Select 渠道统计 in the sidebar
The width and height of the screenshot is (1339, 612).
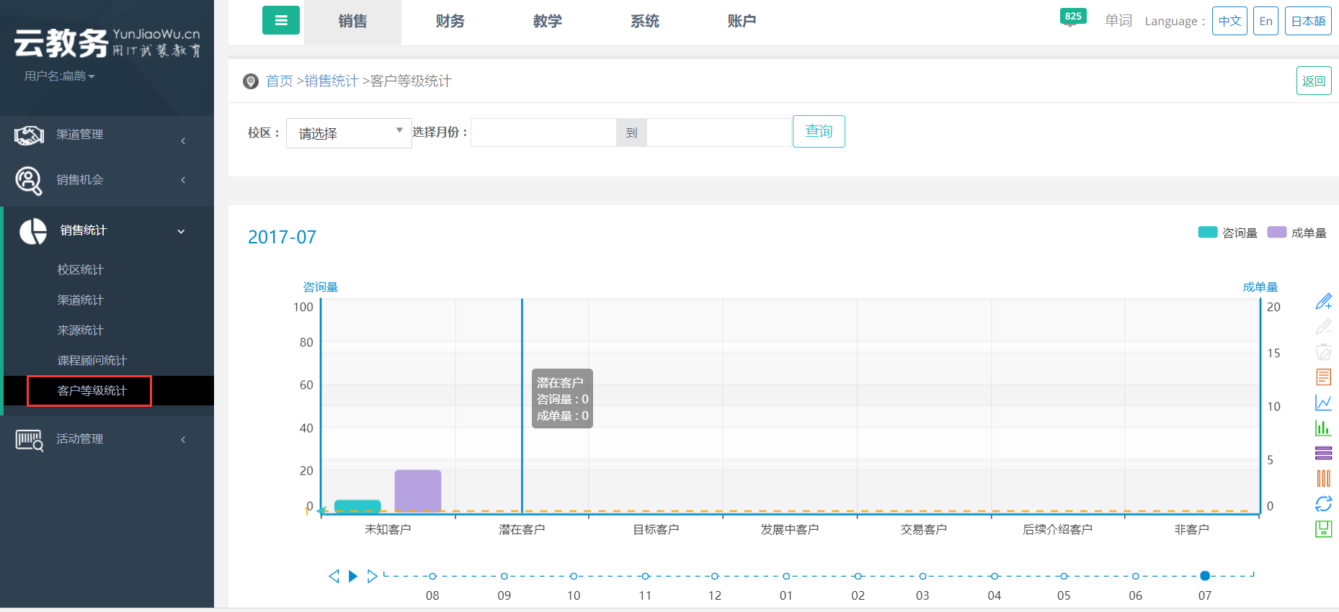[81, 300]
